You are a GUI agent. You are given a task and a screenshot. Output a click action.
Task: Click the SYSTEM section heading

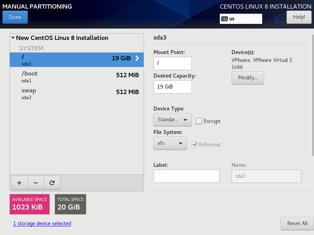(x=31, y=48)
